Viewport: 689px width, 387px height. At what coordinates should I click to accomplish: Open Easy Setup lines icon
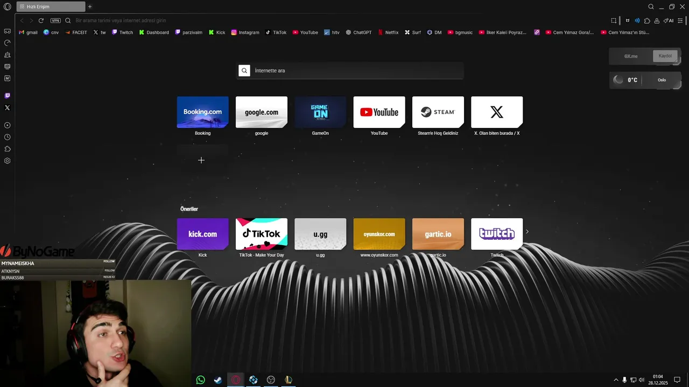click(680, 20)
